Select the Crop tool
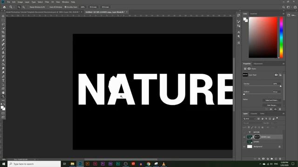 [x=3, y=32]
